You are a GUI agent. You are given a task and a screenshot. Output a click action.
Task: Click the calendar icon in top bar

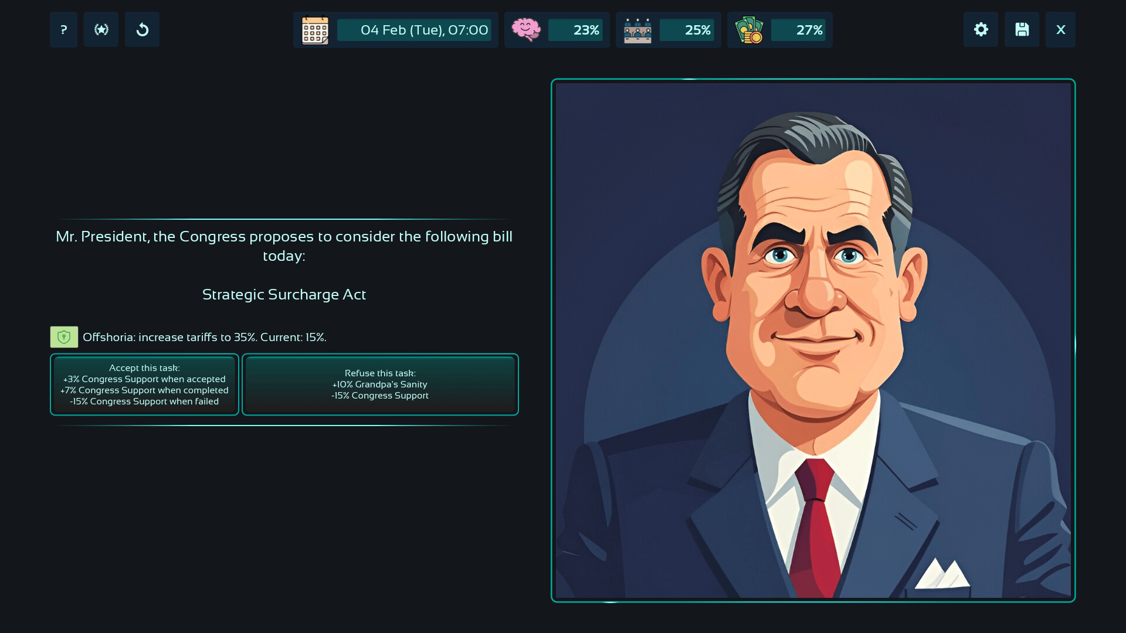coord(315,30)
